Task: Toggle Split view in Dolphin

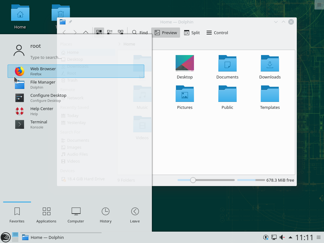Action: (x=192, y=33)
